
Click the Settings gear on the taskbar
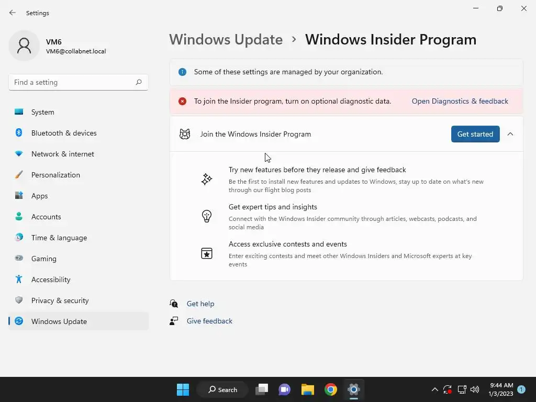[x=353, y=389]
